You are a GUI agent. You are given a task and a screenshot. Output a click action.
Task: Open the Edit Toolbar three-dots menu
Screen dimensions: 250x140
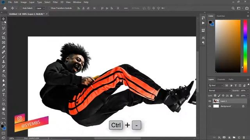[x=4, y=118]
